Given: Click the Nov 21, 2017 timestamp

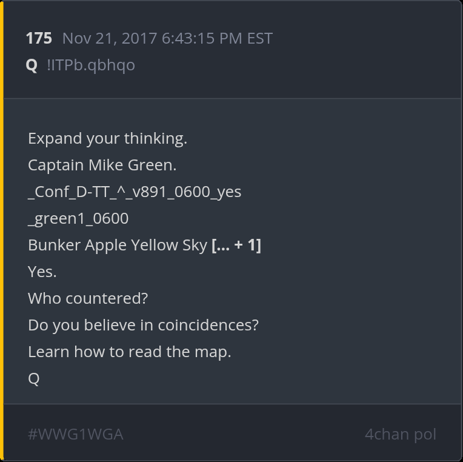Looking at the screenshot, I should tap(167, 38).
